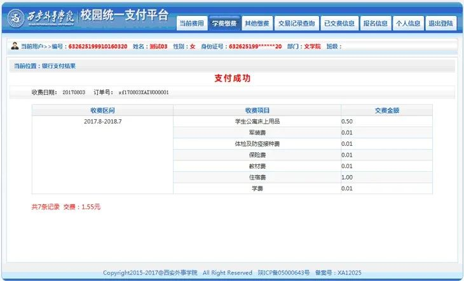Image resolution: width=464 pixels, height=281 pixels.
Task: Select the 报名信息 tab
Action: 375,23
